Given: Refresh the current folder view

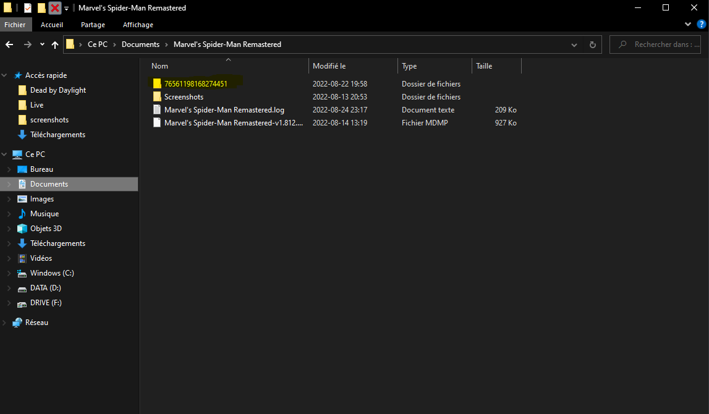Looking at the screenshot, I should pos(592,44).
